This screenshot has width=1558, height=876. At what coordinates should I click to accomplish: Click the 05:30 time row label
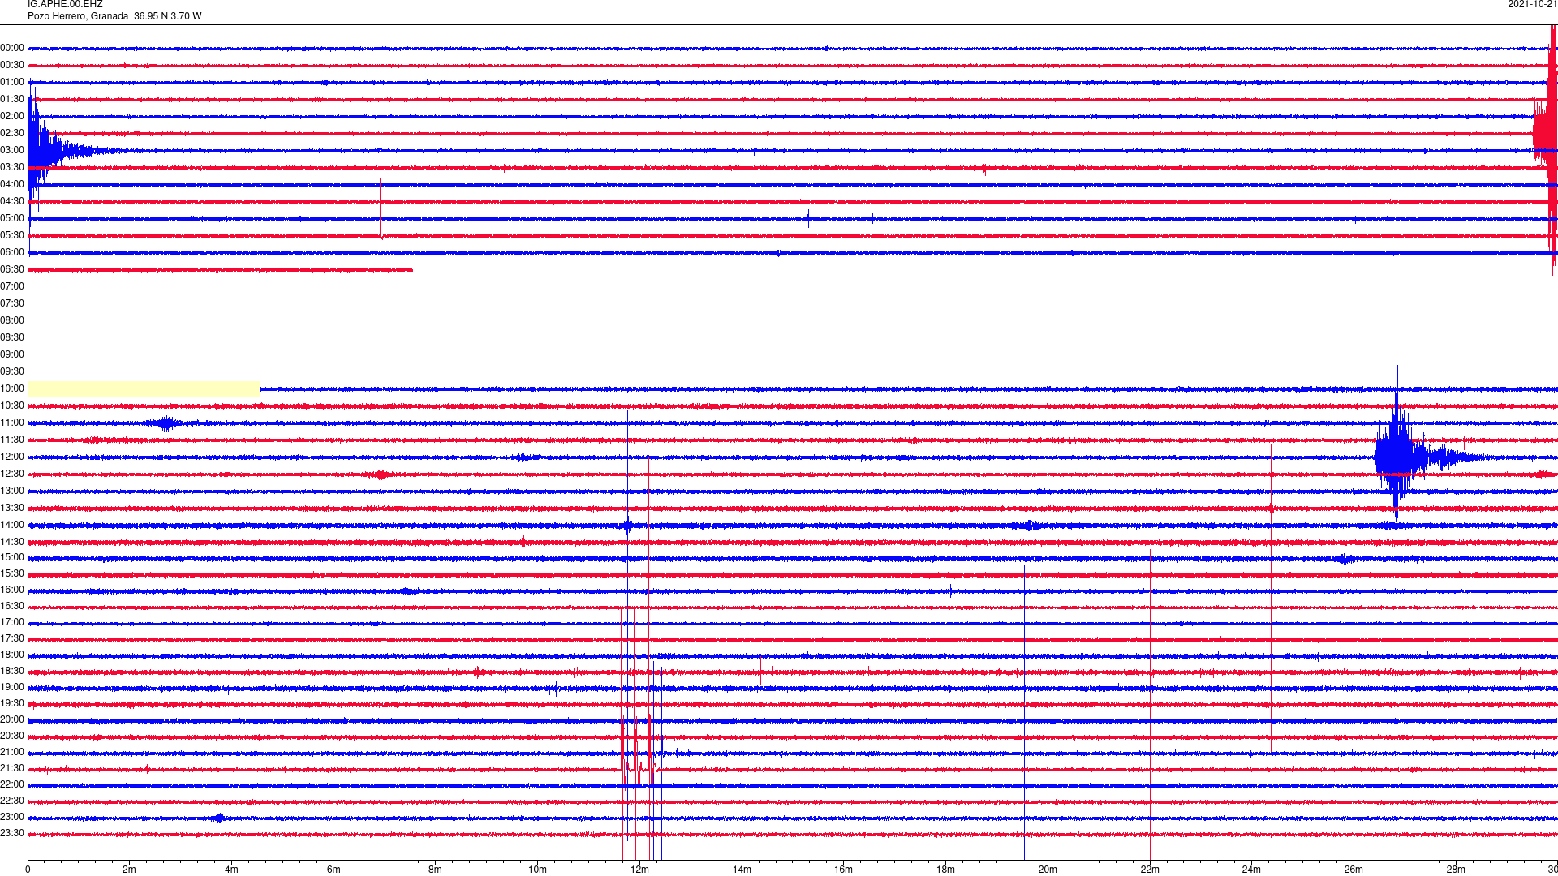[12, 235]
